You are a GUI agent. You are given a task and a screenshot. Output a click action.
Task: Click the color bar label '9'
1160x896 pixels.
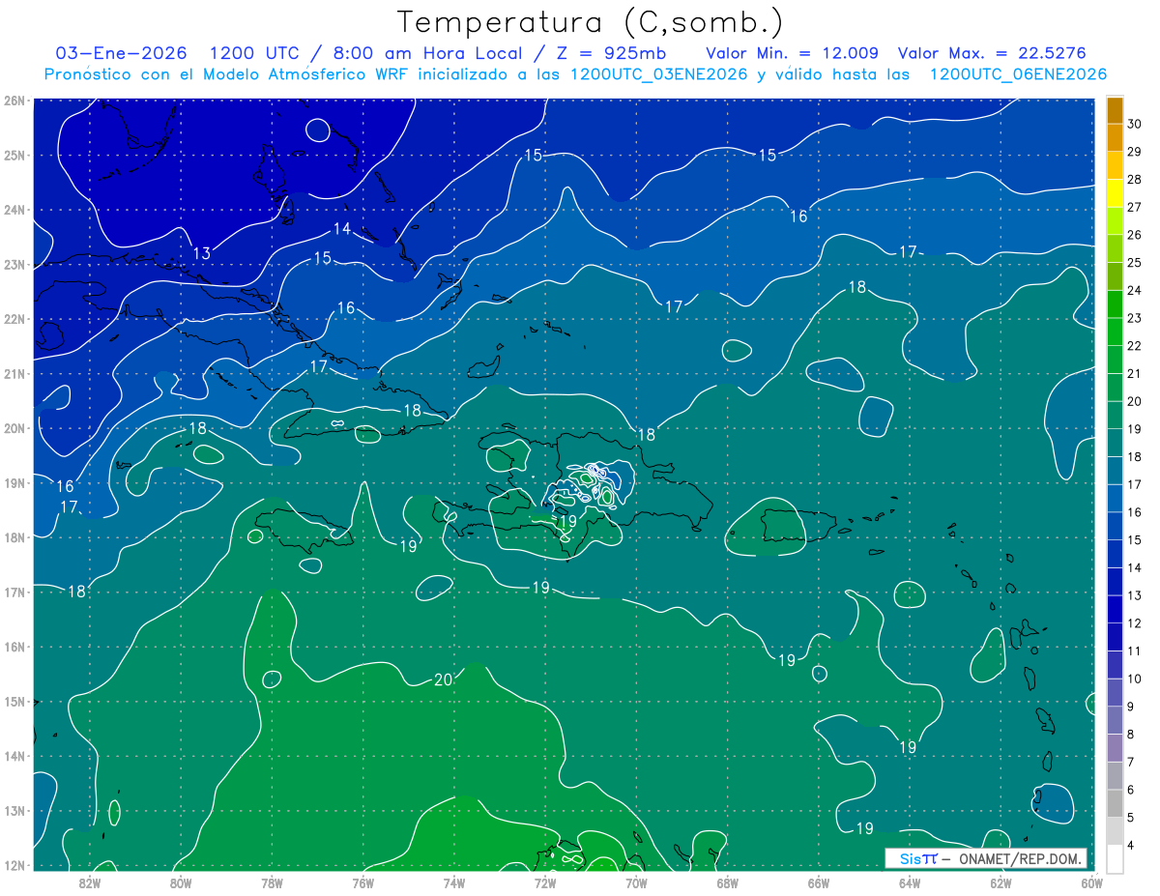[x=1131, y=707]
